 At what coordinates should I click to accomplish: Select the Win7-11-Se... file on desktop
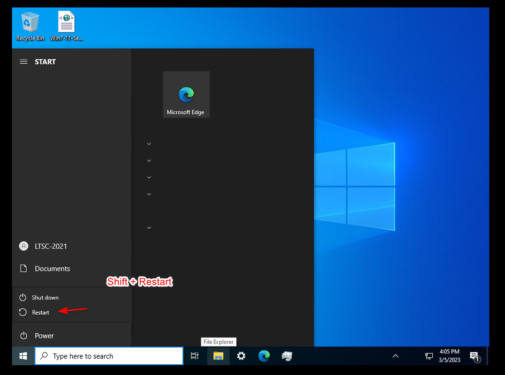[67, 26]
